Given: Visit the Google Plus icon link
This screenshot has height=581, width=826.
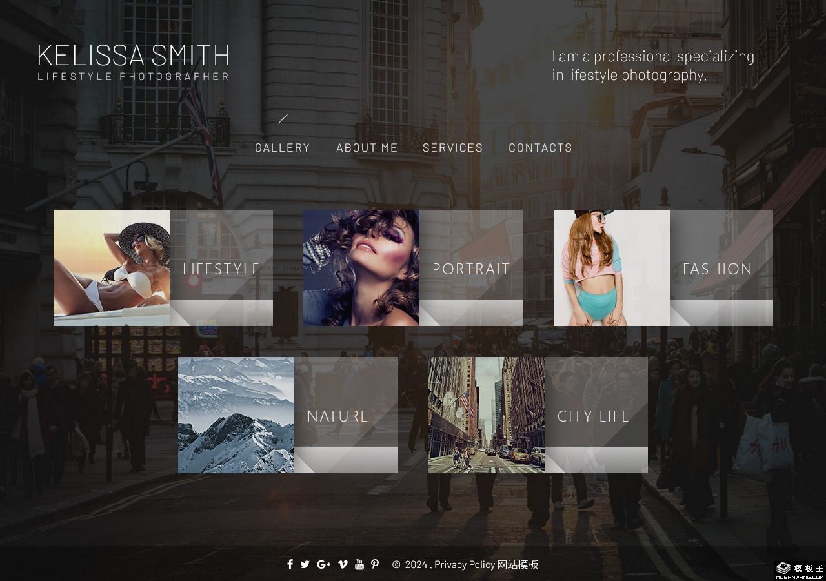Looking at the screenshot, I should 323,564.
